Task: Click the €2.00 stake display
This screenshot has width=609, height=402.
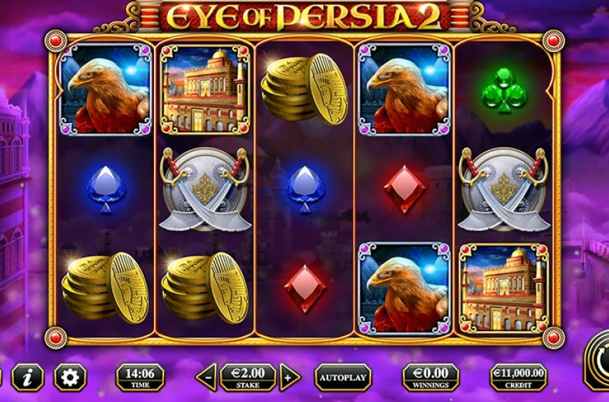Action: (248, 377)
